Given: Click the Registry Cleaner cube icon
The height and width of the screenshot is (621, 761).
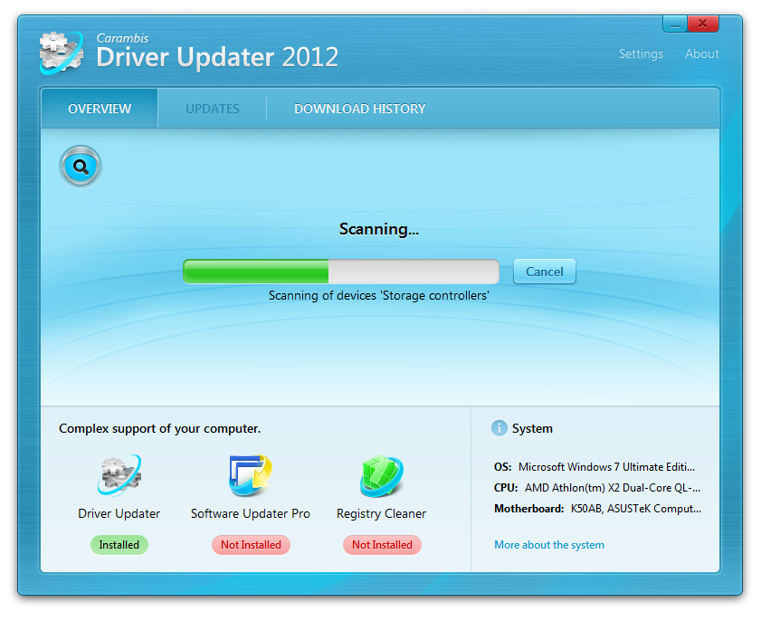Looking at the screenshot, I should click(x=382, y=476).
